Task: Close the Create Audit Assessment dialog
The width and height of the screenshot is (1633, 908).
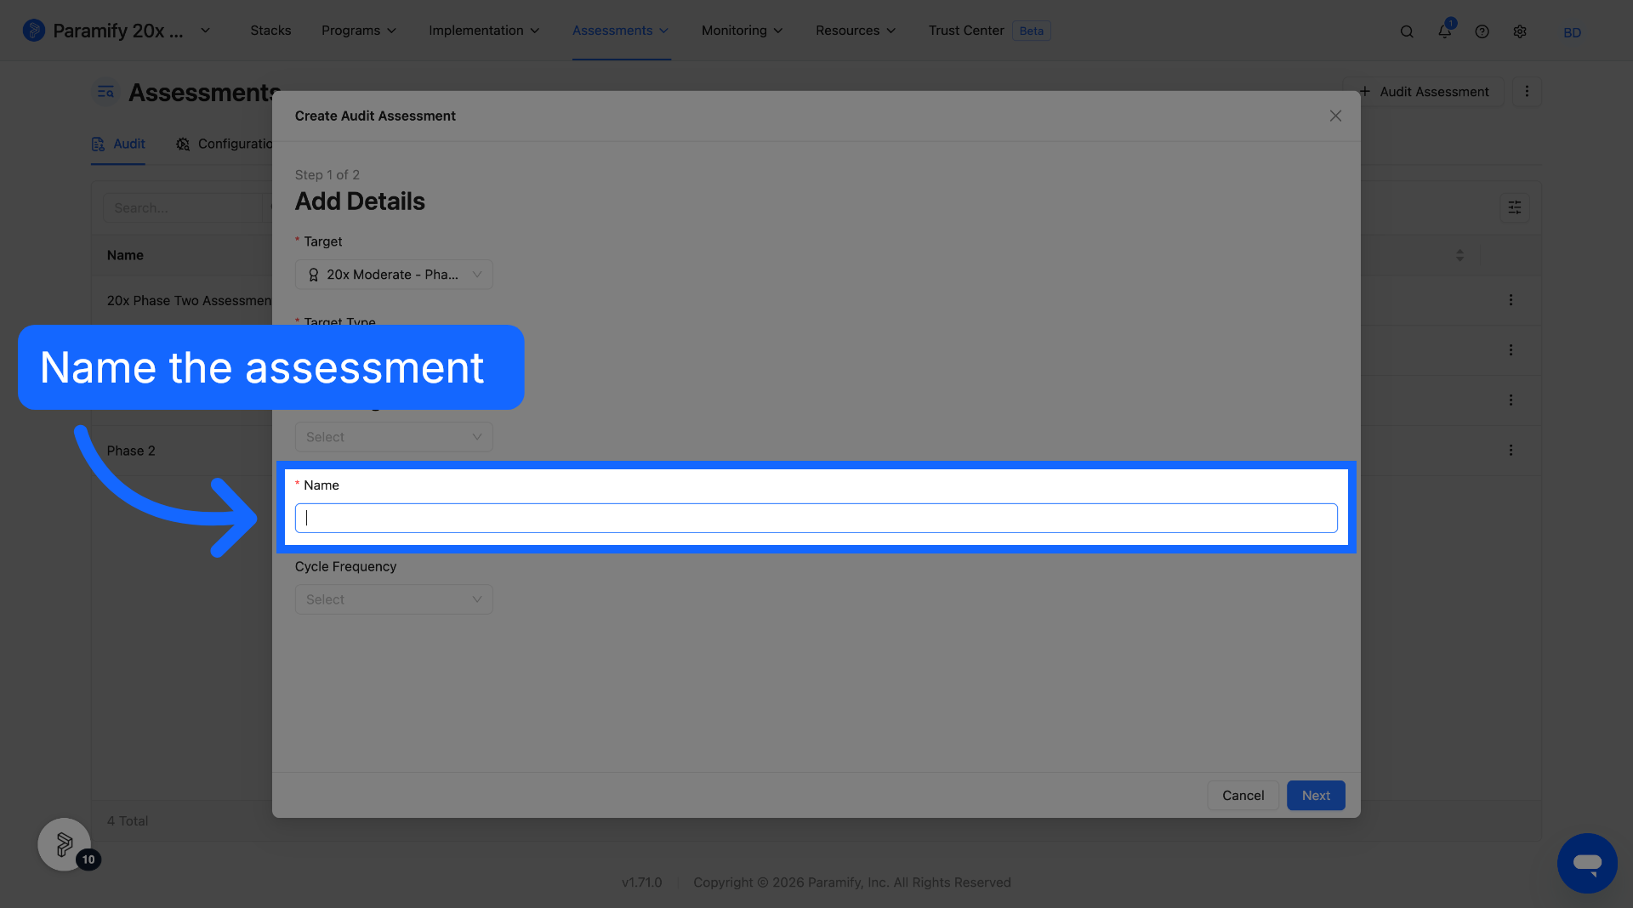Action: (1335, 116)
